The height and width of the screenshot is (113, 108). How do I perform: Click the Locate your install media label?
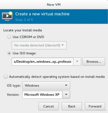[x=23, y=30]
